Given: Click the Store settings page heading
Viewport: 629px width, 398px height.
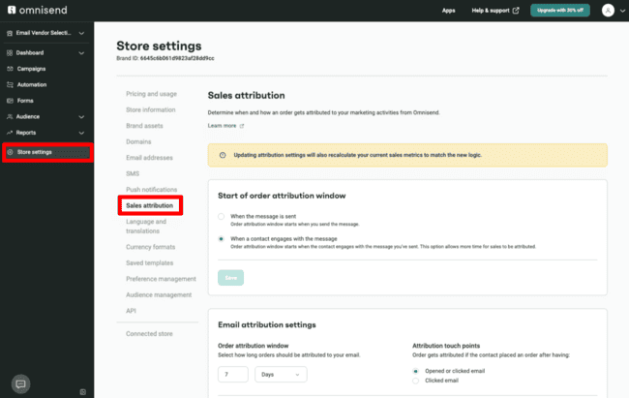Looking at the screenshot, I should click(159, 46).
